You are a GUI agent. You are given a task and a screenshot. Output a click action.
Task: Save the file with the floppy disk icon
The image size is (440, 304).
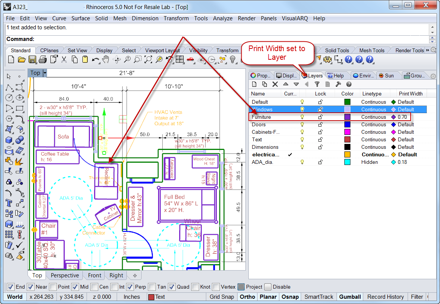(32, 59)
